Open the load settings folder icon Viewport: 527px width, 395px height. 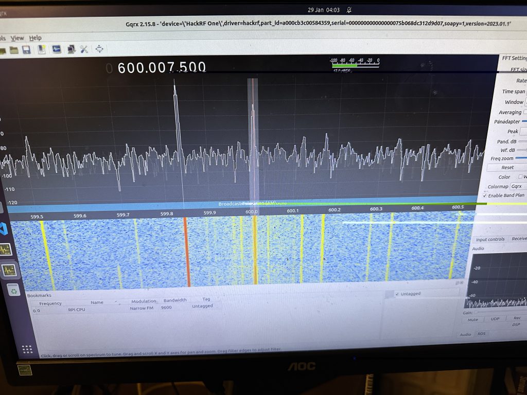click(x=14, y=50)
